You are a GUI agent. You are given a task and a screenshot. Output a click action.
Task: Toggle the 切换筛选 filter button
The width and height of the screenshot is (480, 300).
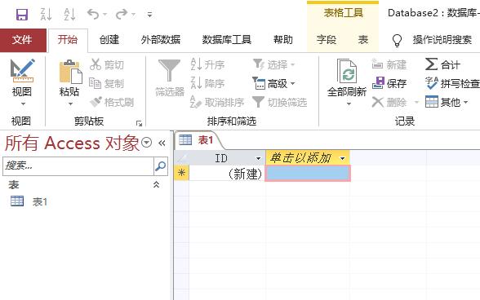click(x=280, y=102)
